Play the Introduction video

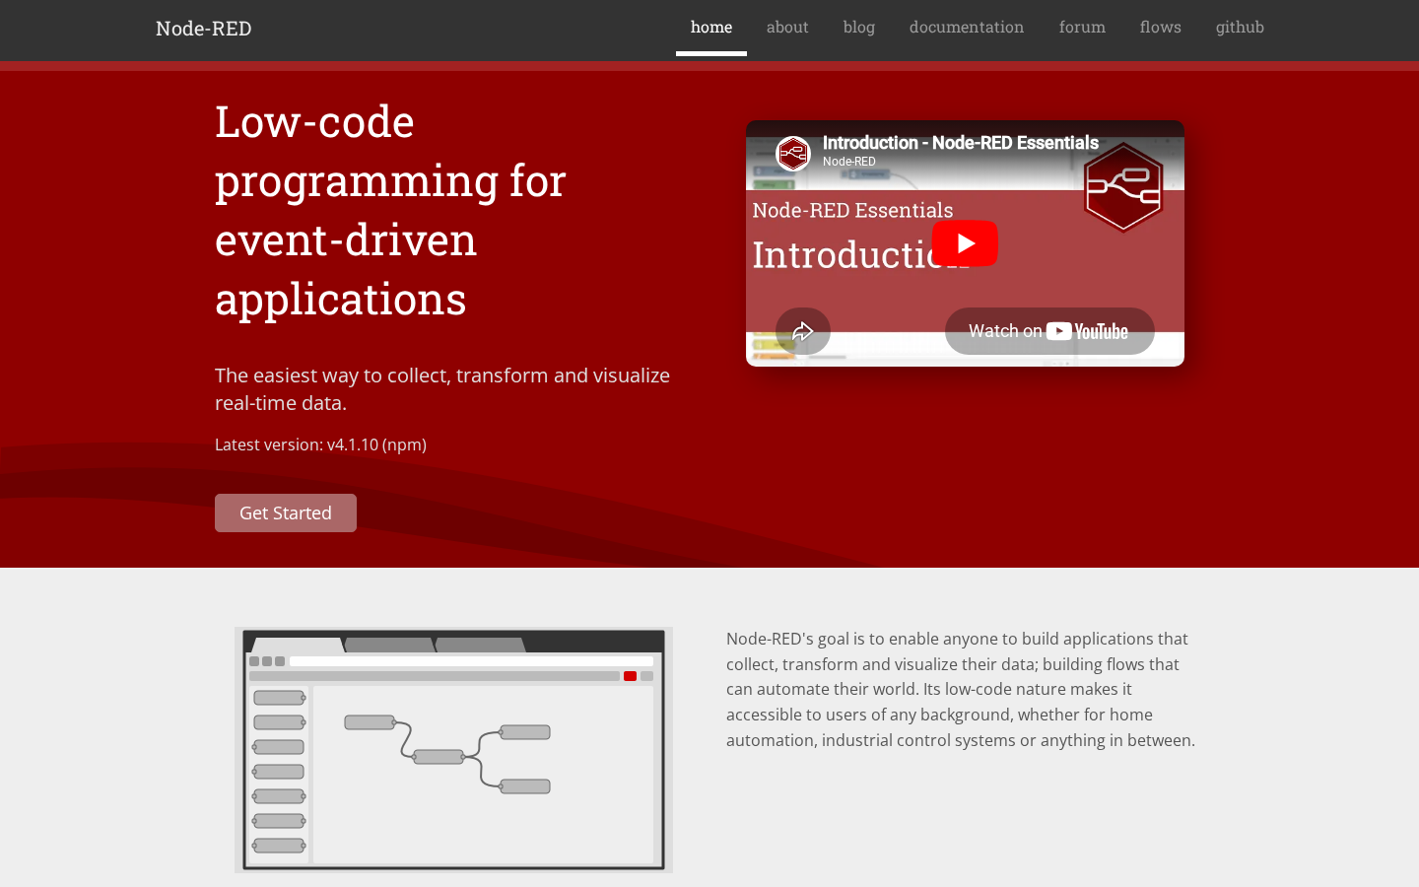[965, 243]
